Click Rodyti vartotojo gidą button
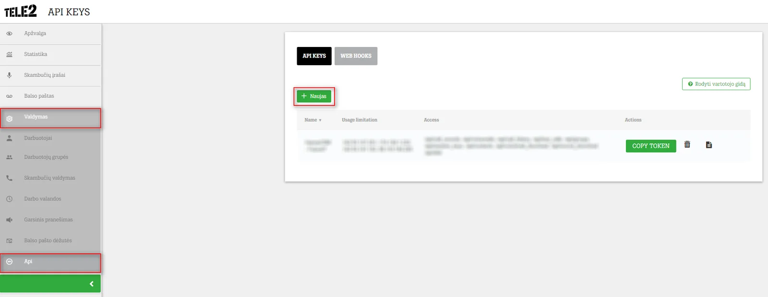This screenshot has height=297, width=768. point(716,84)
